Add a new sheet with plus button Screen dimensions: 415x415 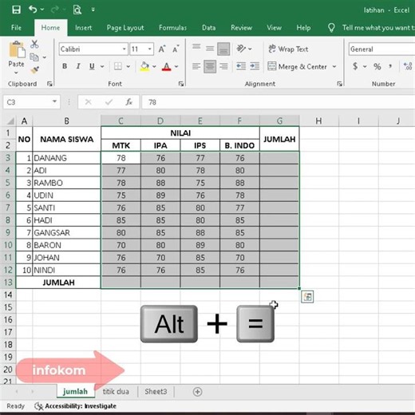pos(197,392)
